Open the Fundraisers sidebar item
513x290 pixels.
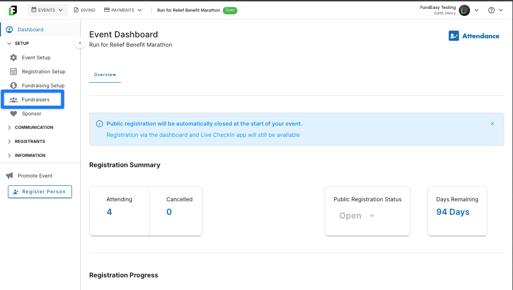tap(33, 99)
